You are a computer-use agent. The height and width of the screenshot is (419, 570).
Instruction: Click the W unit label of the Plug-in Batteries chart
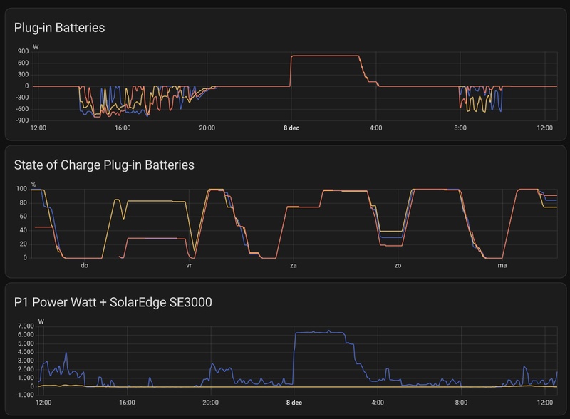coord(36,47)
